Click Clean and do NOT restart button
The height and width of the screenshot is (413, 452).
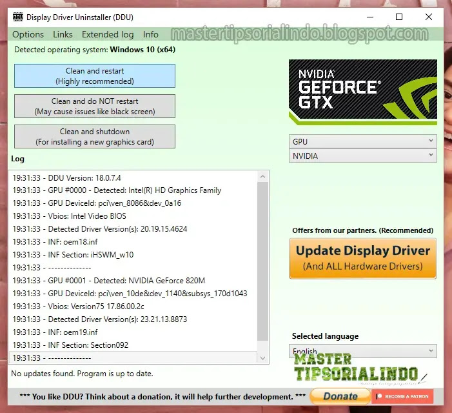pos(95,106)
